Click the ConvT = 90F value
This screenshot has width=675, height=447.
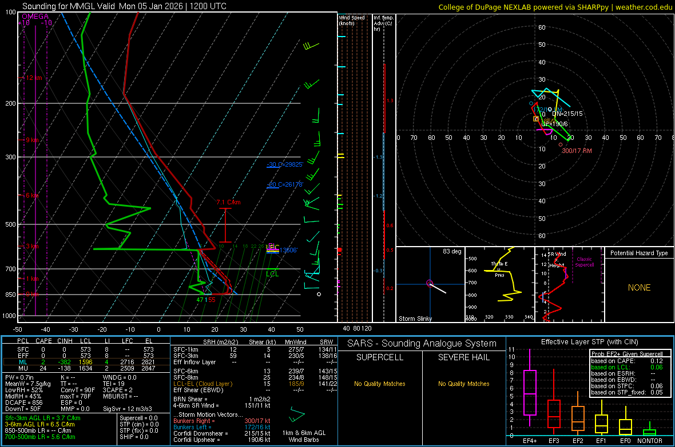(x=78, y=390)
